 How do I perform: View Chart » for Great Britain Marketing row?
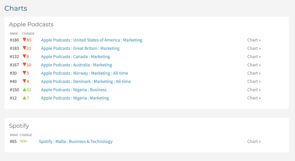click(254, 48)
